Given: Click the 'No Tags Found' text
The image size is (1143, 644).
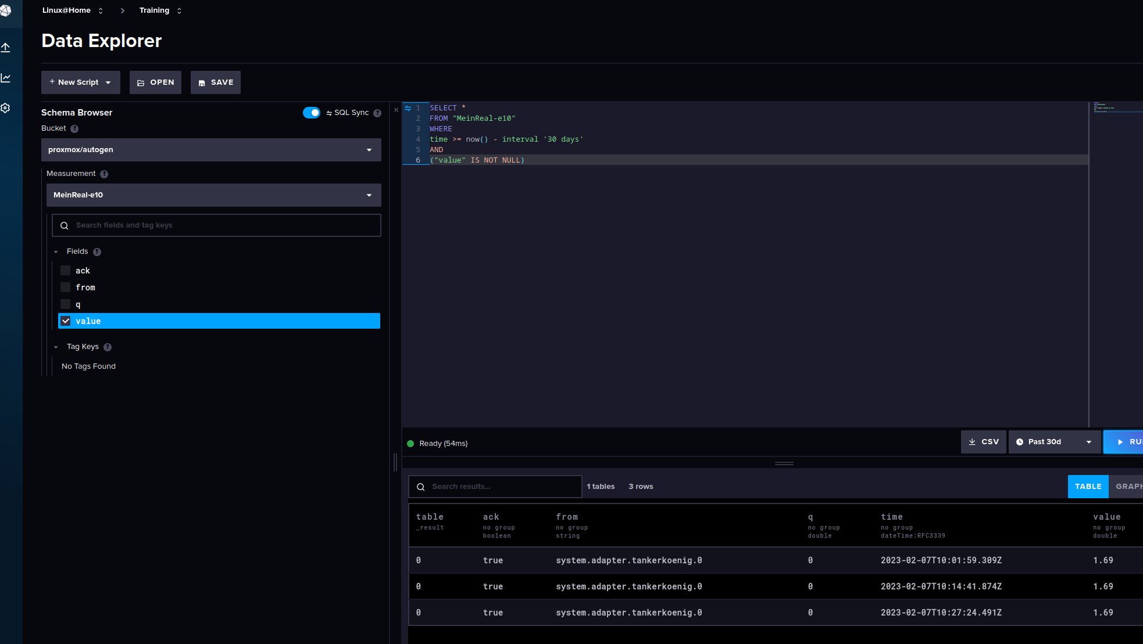Looking at the screenshot, I should pos(88,366).
